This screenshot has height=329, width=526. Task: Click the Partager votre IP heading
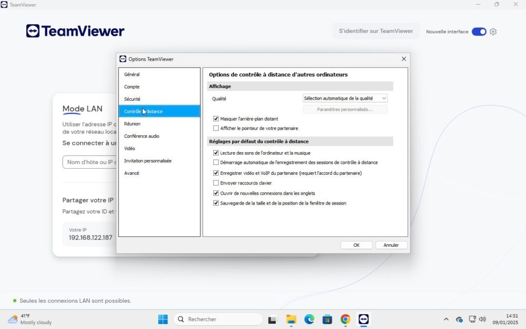pos(88,200)
